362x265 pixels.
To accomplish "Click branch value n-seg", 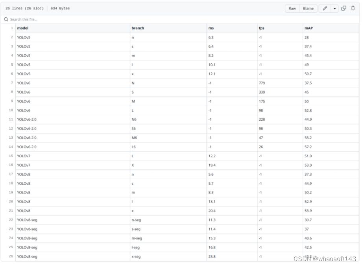I will click(136, 220).
